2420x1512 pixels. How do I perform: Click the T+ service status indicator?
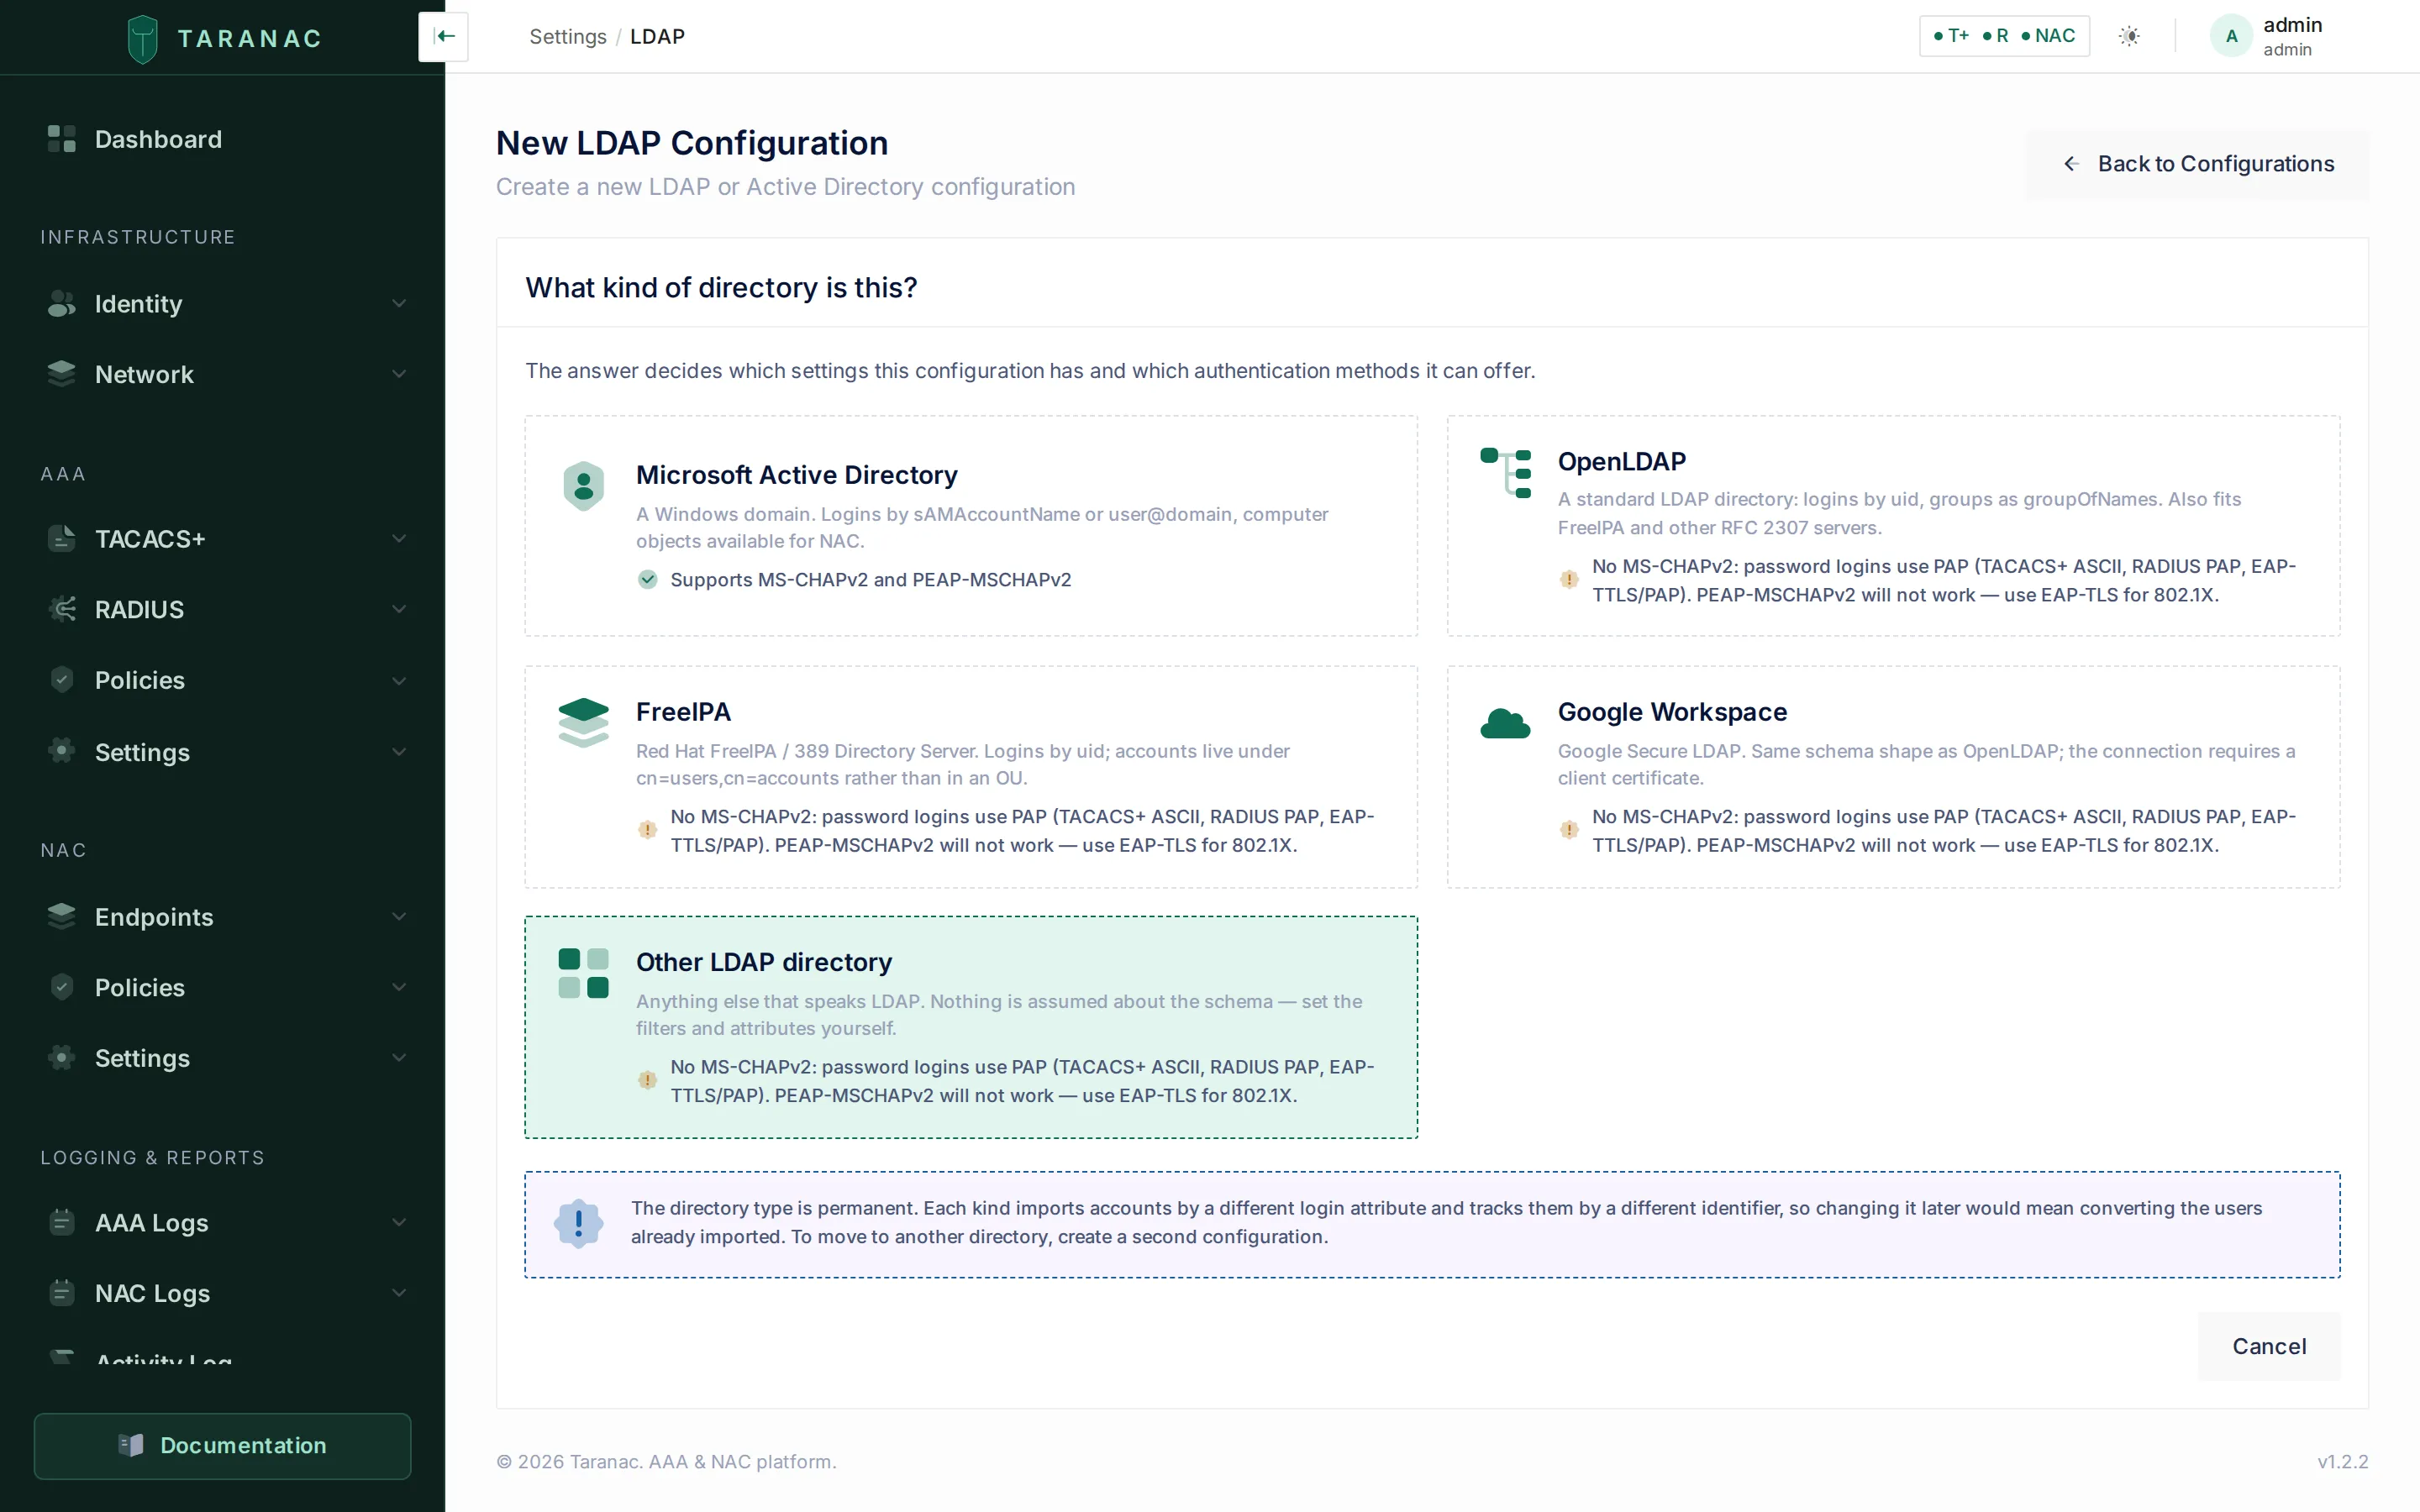[1951, 36]
